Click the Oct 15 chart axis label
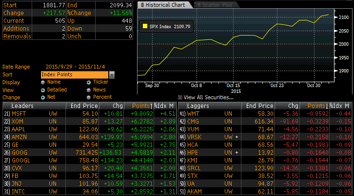This screenshot has width=354, height=196. click(233, 86)
